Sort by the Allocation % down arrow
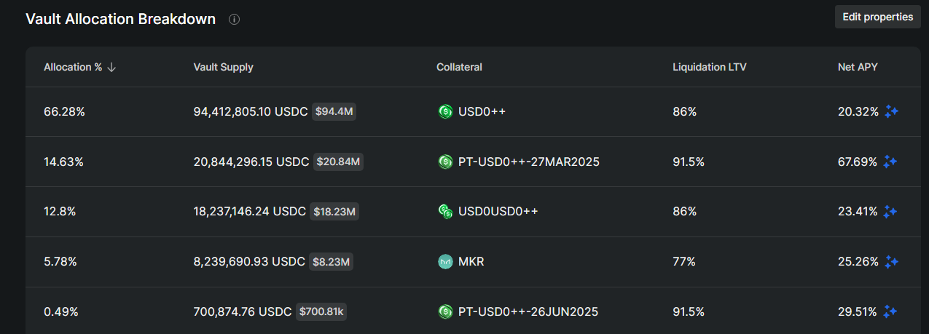 click(111, 67)
